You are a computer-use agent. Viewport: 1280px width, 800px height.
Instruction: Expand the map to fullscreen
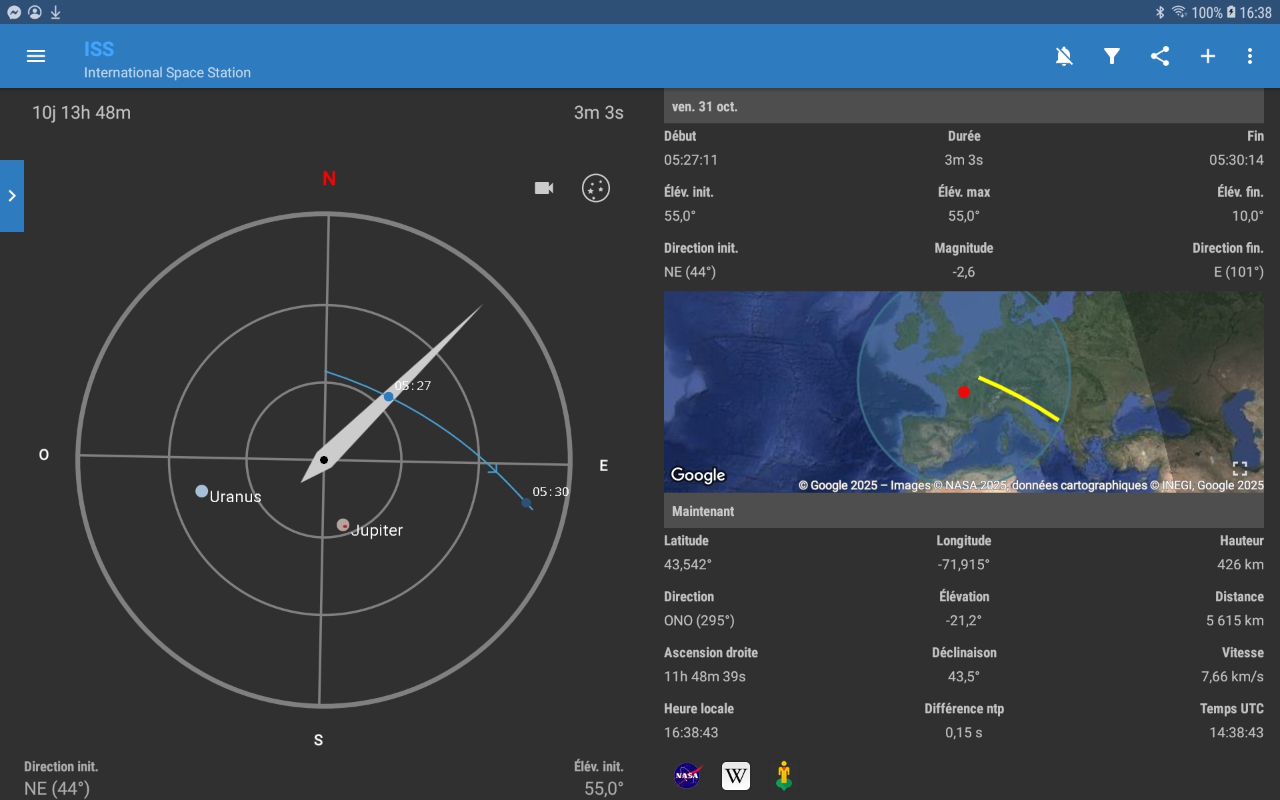click(x=1239, y=469)
